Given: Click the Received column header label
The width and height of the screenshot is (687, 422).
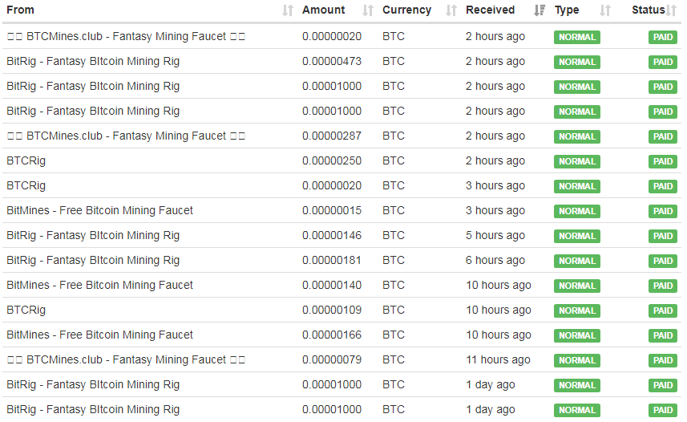Looking at the screenshot, I should pyautogui.click(x=490, y=10).
